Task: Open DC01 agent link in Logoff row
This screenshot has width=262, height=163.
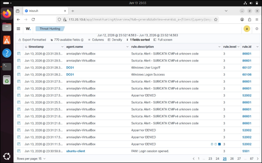Action: [x=70, y=68]
